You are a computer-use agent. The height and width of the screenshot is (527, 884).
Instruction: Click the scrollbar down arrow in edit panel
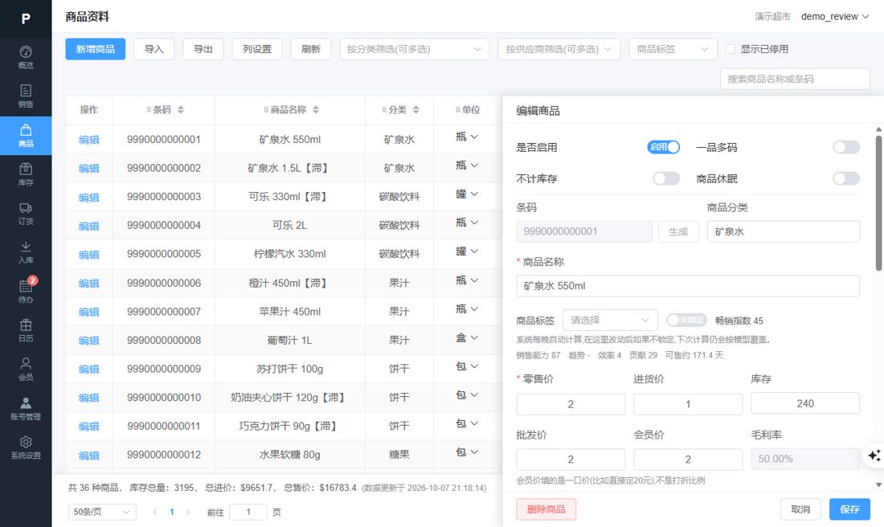click(878, 484)
